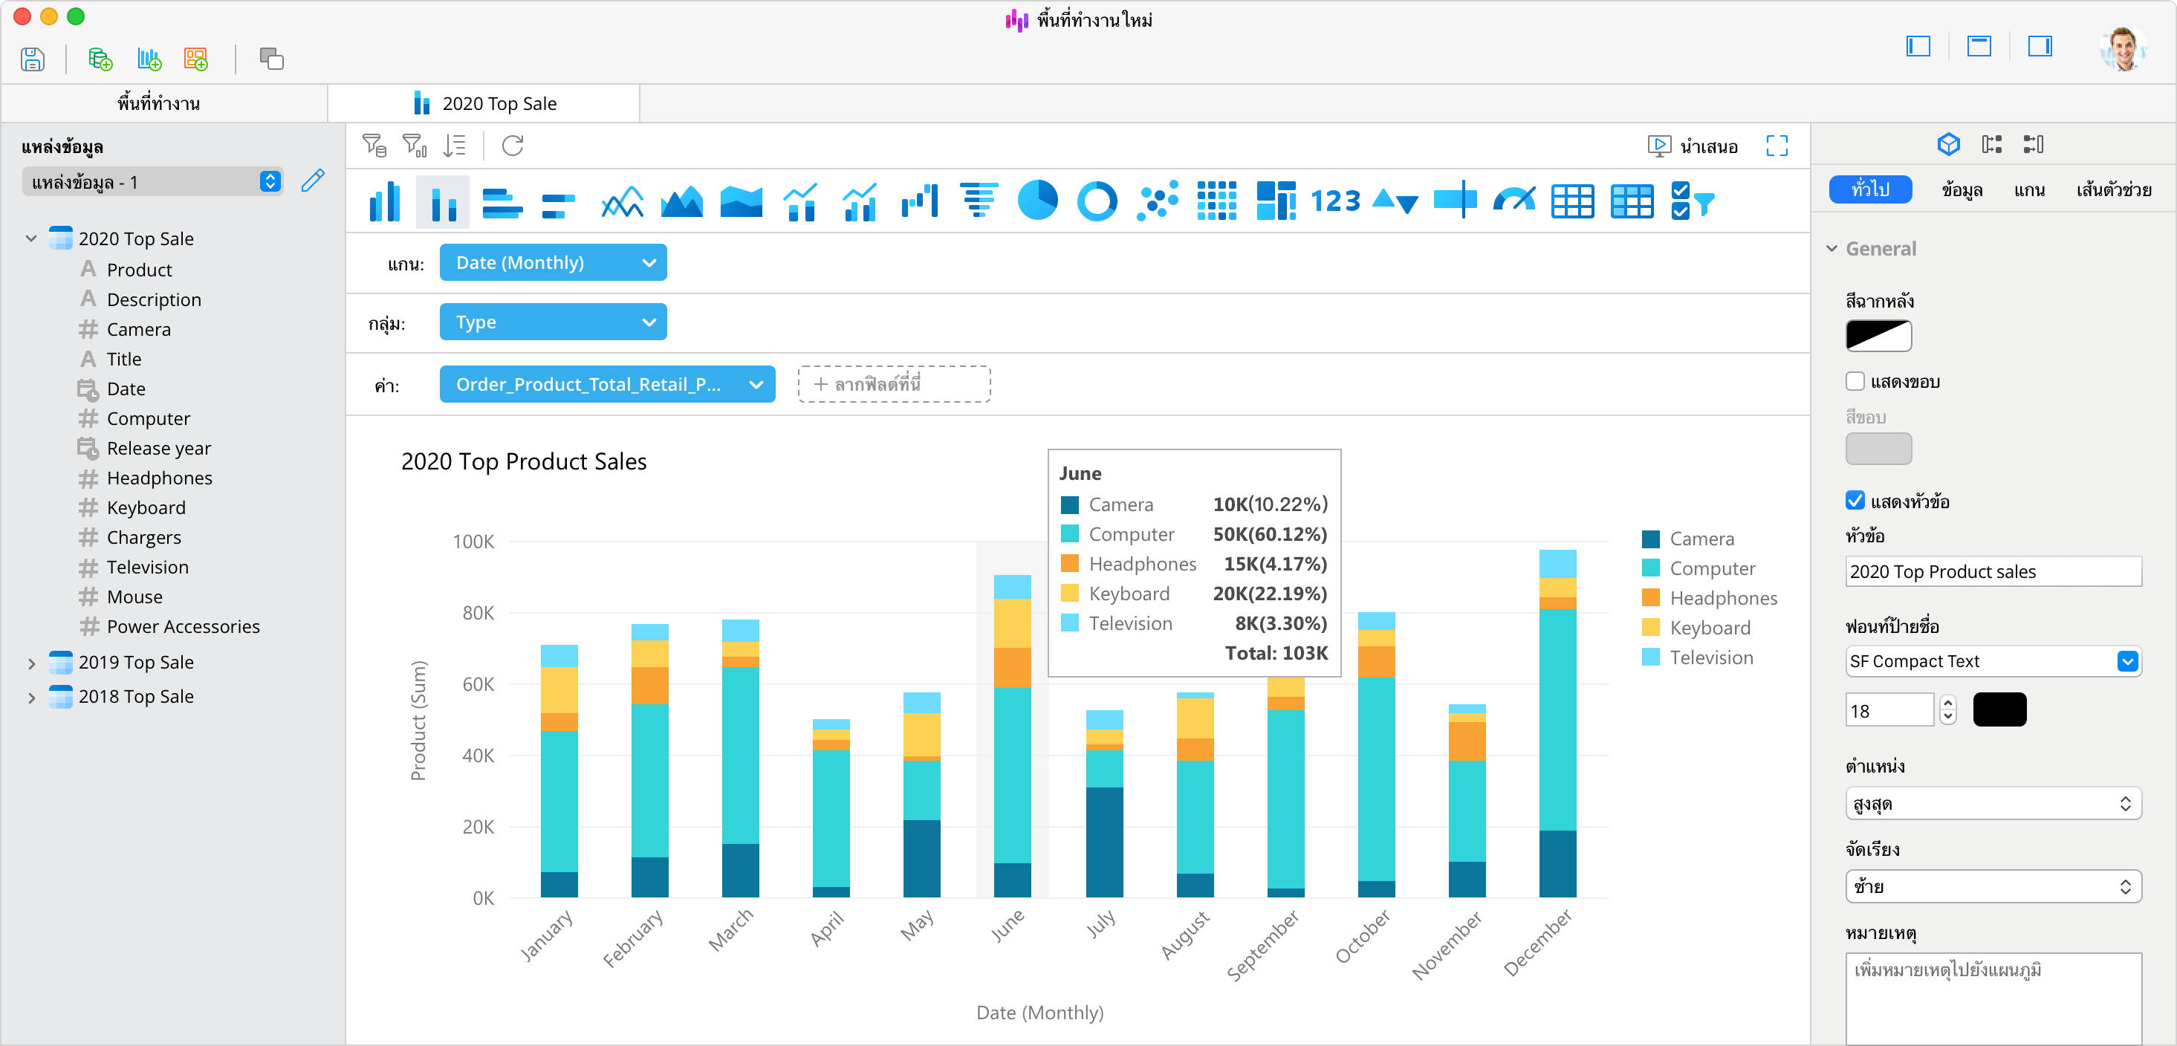Click the refresh chart icon

pyautogui.click(x=513, y=146)
